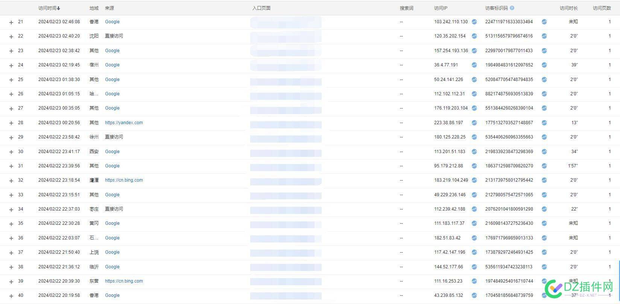The image size is (620, 304).
Task: Open trend icon next to IP 176.119.203.104
Action: pos(474,108)
